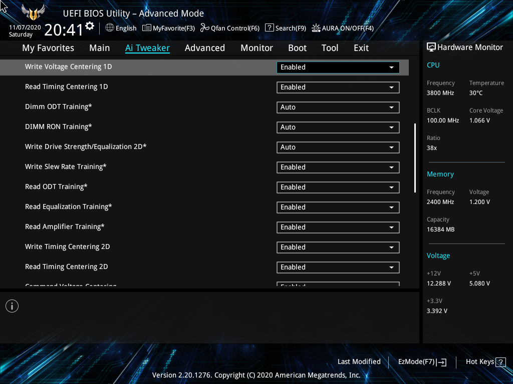Select the Read Timing Centering 2D label

(x=67, y=266)
